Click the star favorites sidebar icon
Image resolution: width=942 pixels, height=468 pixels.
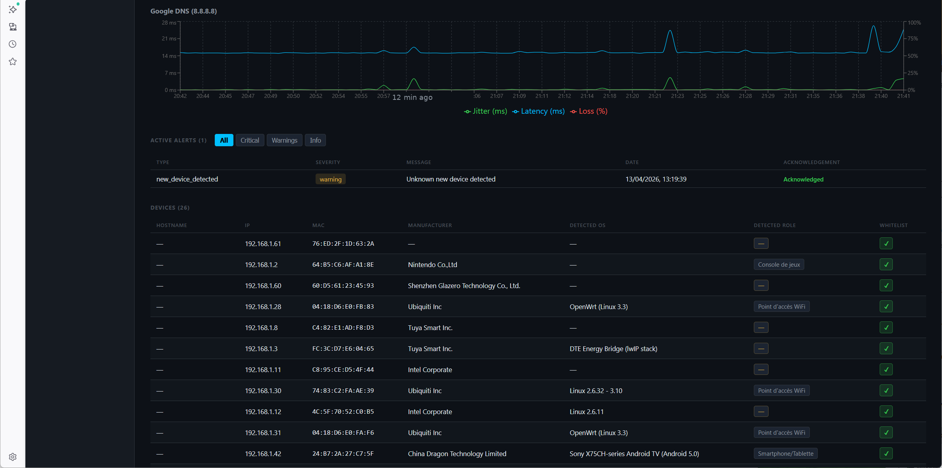point(13,61)
